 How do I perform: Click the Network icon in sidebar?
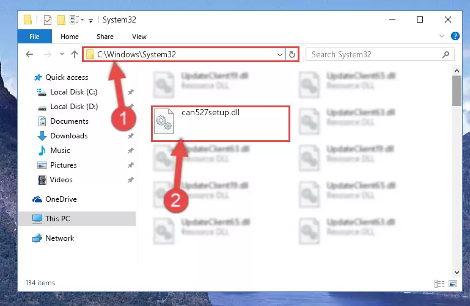tap(37, 238)
